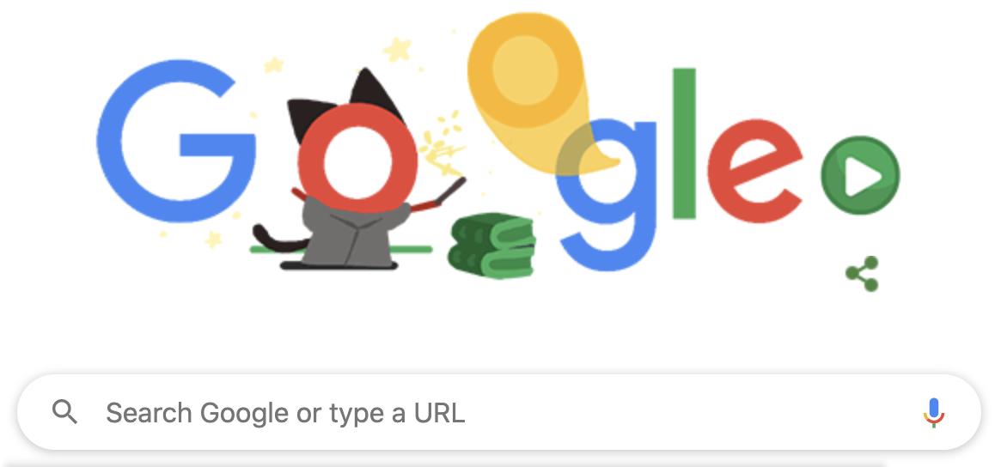The image size is (995, 467).
Task: Click the blue lowercase g letter
Action: click(606, 195)
